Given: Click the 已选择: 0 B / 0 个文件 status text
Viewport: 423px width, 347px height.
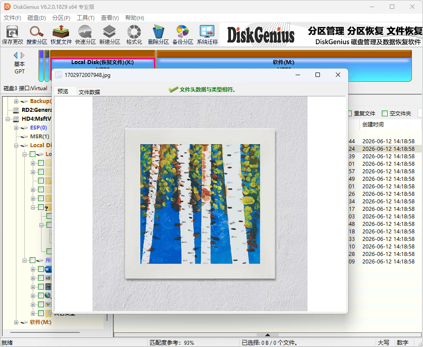Looking at the screenshot, I should (x=270, y=343).
